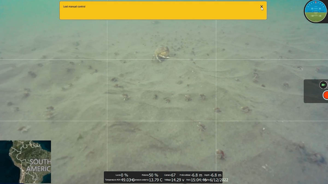
Task: Click the artificial horizon attitude indicator
Action: [316, 11]
